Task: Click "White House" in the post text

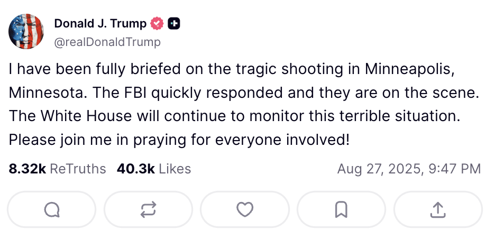Action: (x=87, y=116)
